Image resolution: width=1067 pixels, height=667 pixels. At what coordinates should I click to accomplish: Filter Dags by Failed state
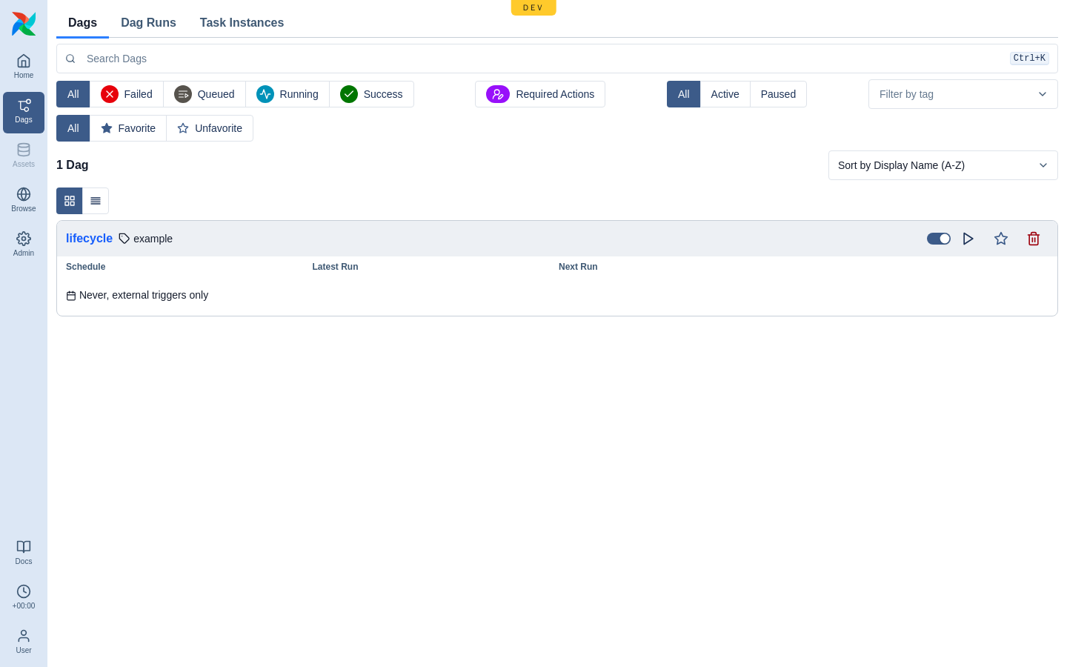127,94
